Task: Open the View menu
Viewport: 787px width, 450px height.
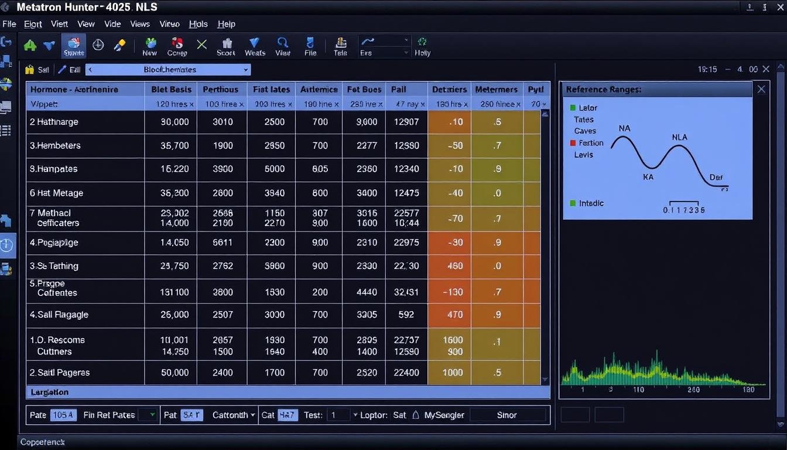Action: [x=85, y=24]
